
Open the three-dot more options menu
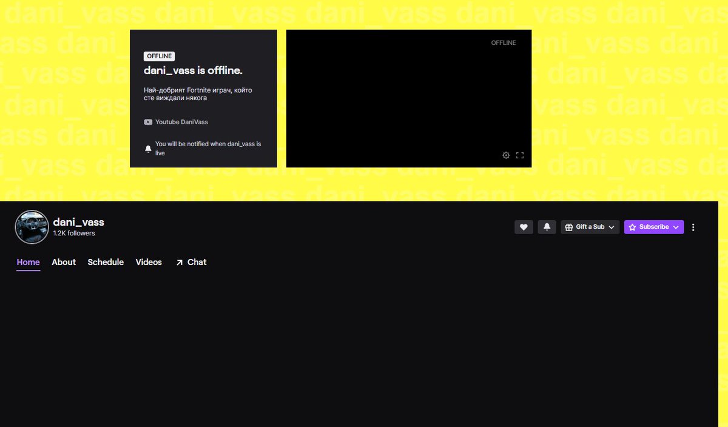[693, 227]
